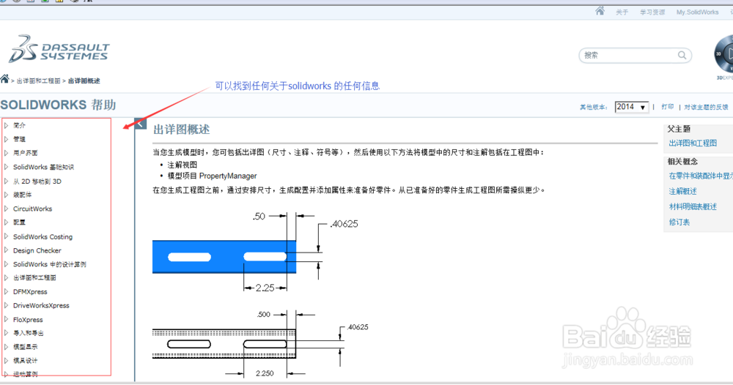Click the 出详图和工程图 breadcrumb link
733x385 pixels.
coord(38,81)
